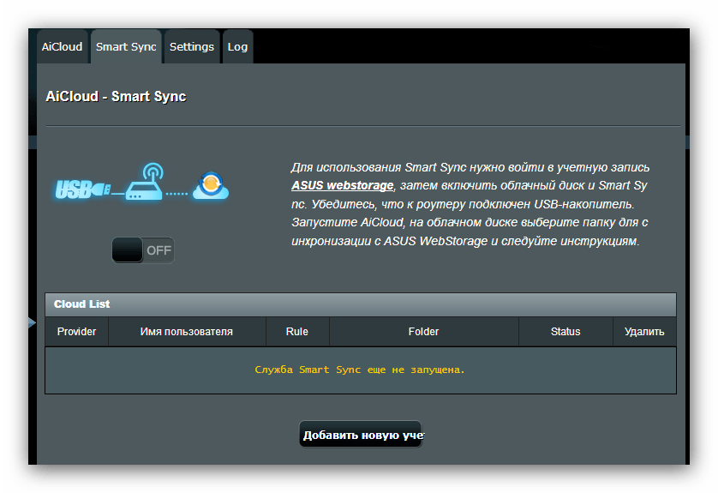This screenshot has height=493, width=718.
Task: Click the Status column header
Action: pos(565,332)
